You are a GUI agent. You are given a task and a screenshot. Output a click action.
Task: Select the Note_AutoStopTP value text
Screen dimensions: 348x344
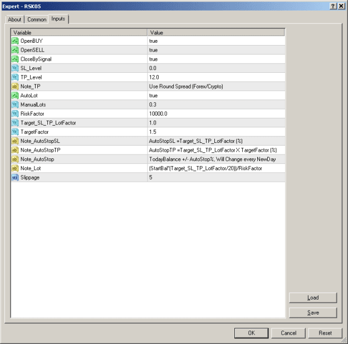point(213,150)
